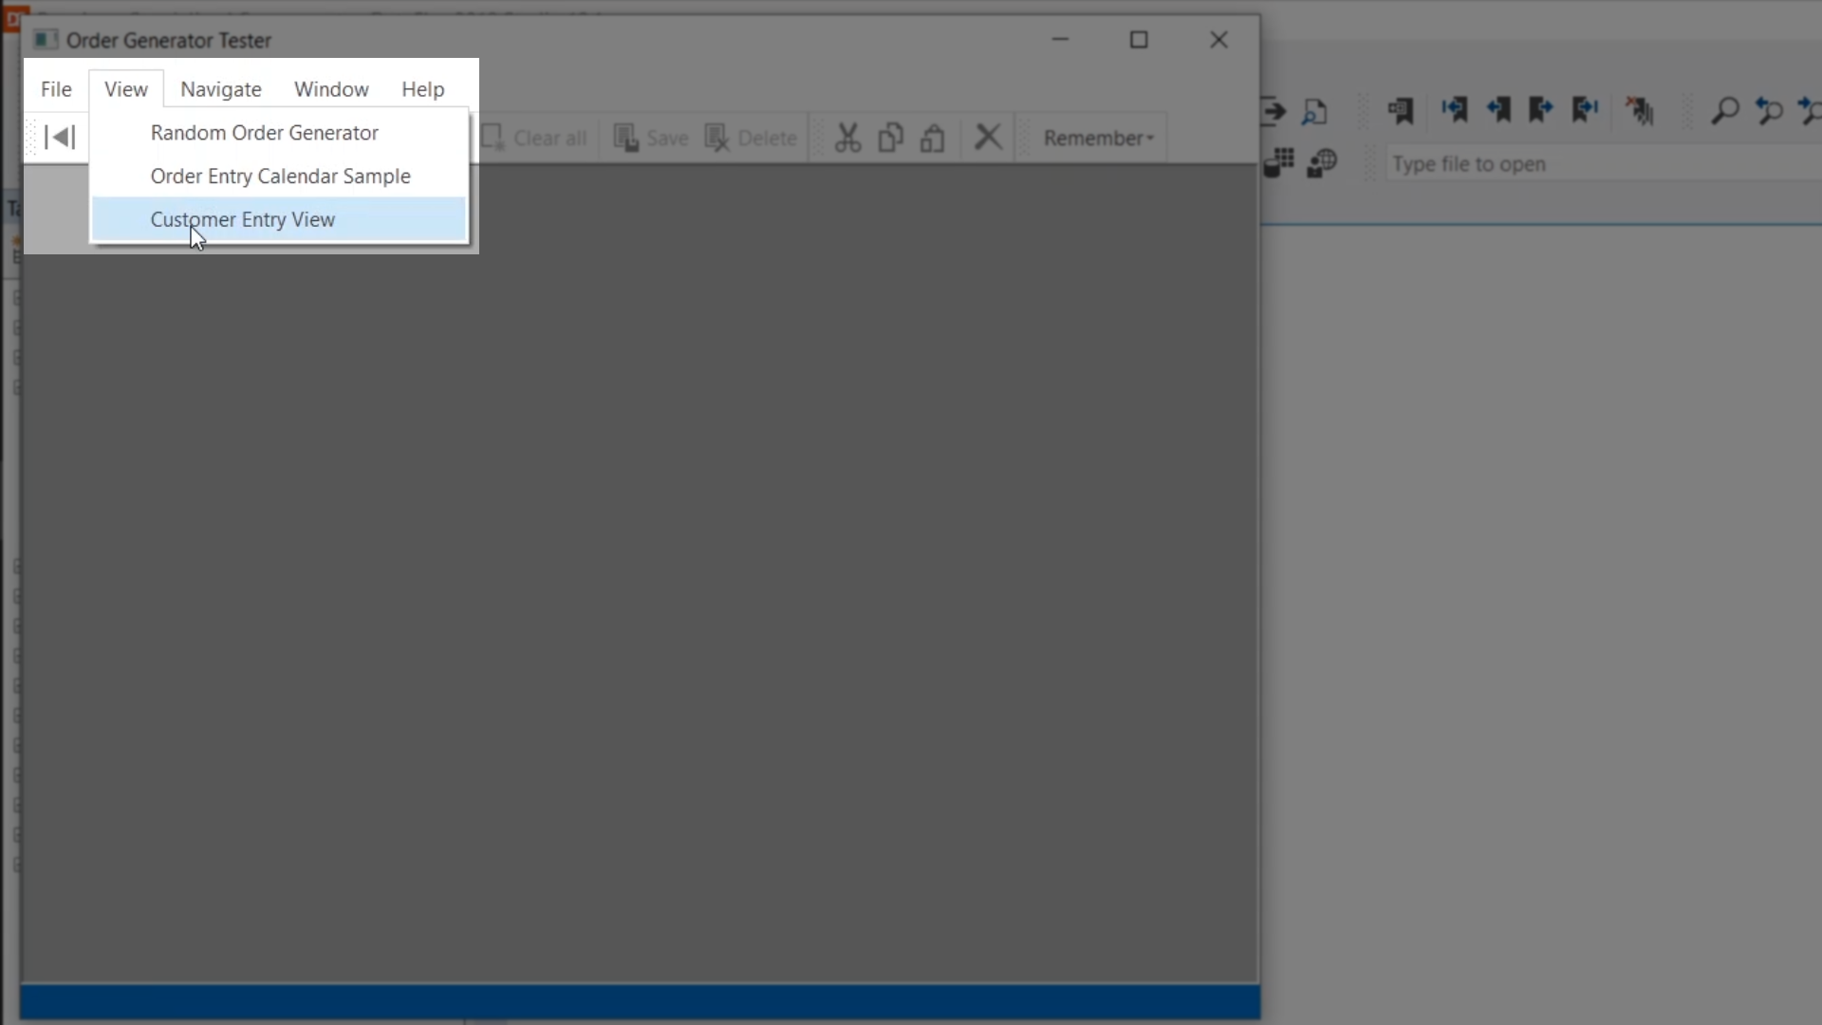The height and width of the screenshot is (1025, 1822).
Task: Click the Delete toolbar button
Action: (751, 138)
